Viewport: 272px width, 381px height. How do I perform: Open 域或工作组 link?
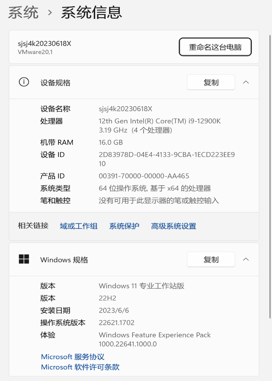pos(79,226)
